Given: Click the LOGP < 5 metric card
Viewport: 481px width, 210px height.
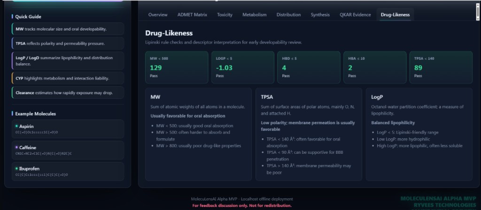Looking at the screenshot, I should pyautogui.click(x=243, y=67).
